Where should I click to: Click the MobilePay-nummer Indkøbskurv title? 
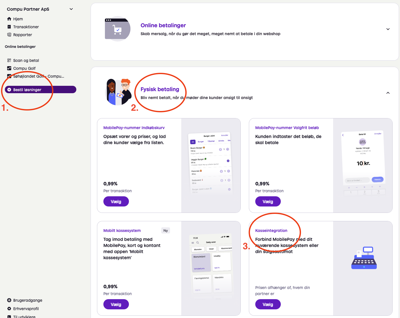pos(134,128)
